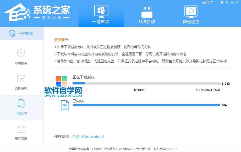Open the E:\Zjds\download save path link

(x=88, y=137)
